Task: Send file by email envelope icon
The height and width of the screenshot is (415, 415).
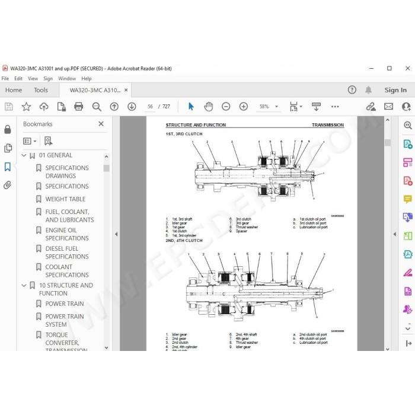Action: tap(388, 107)
